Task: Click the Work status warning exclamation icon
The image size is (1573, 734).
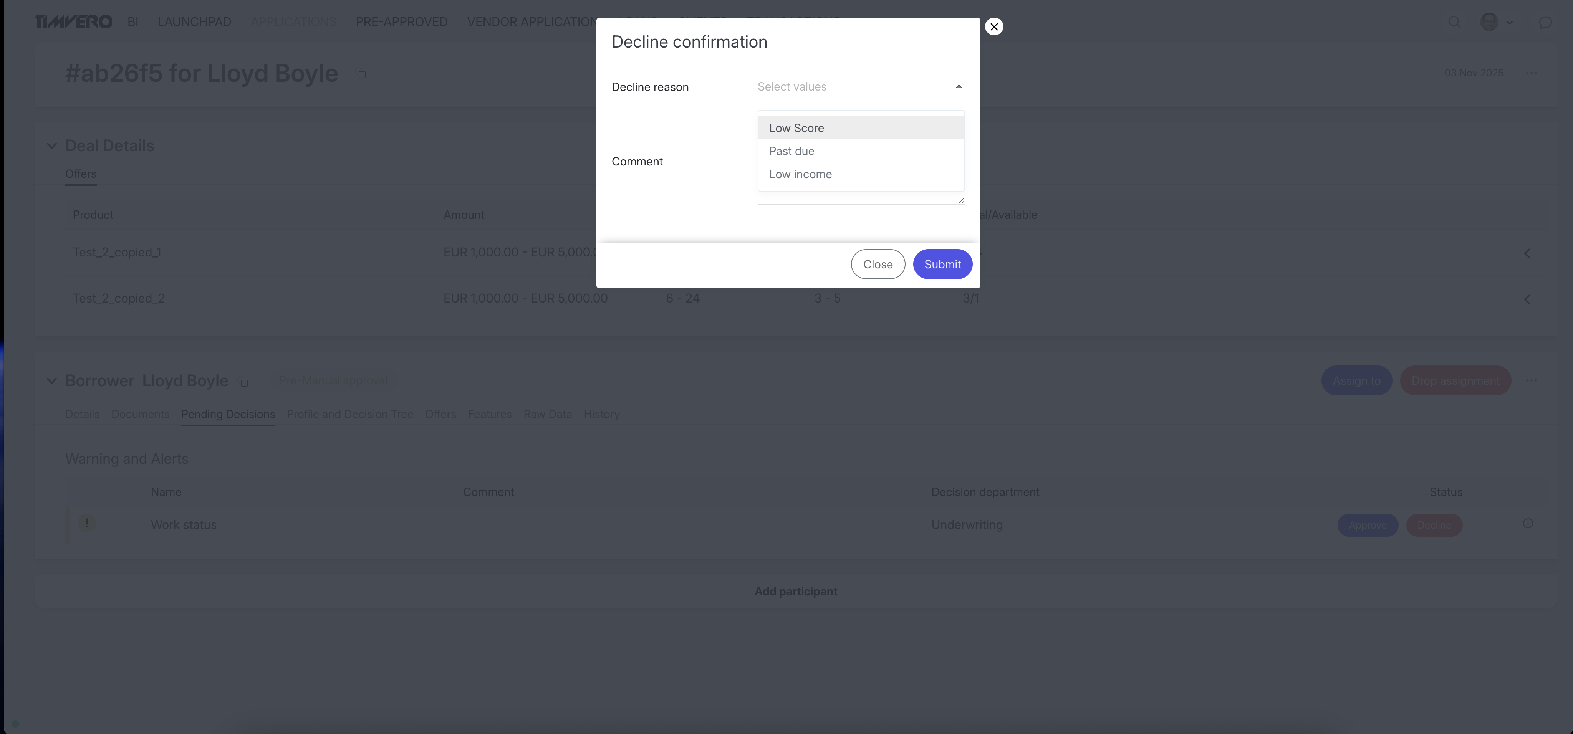Action: coord(87,523)
